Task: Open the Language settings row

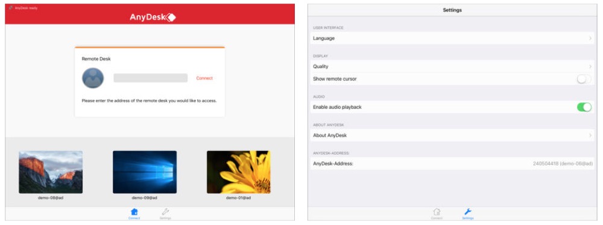Action: (x=452, y=39)
